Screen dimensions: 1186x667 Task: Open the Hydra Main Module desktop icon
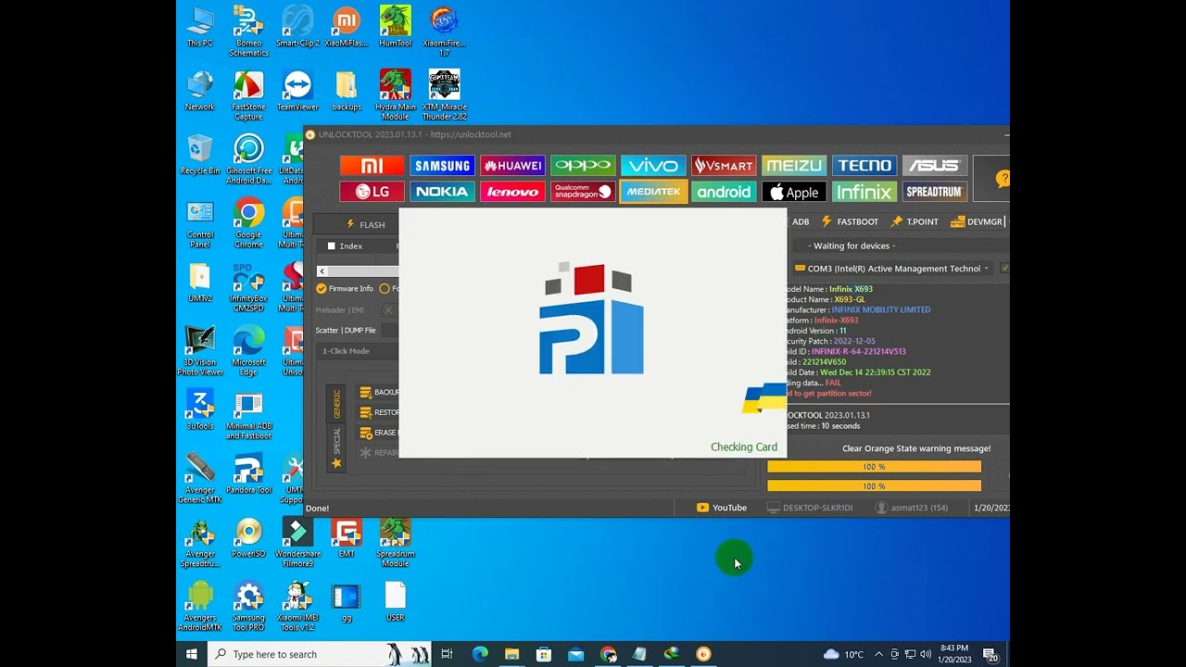(396, 94)
